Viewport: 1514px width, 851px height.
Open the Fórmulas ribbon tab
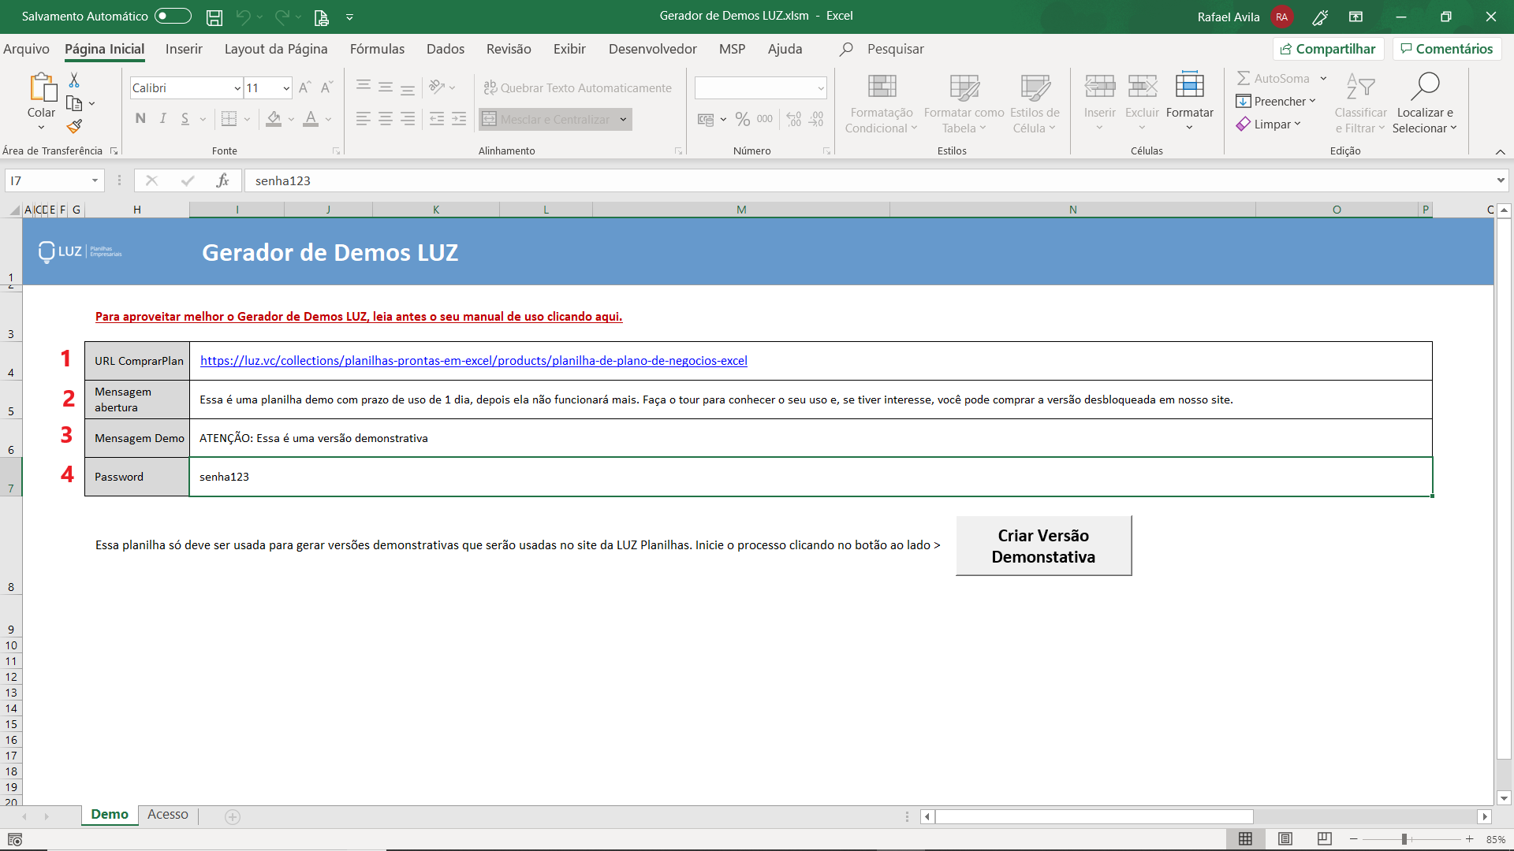click(x=377, y=49)
